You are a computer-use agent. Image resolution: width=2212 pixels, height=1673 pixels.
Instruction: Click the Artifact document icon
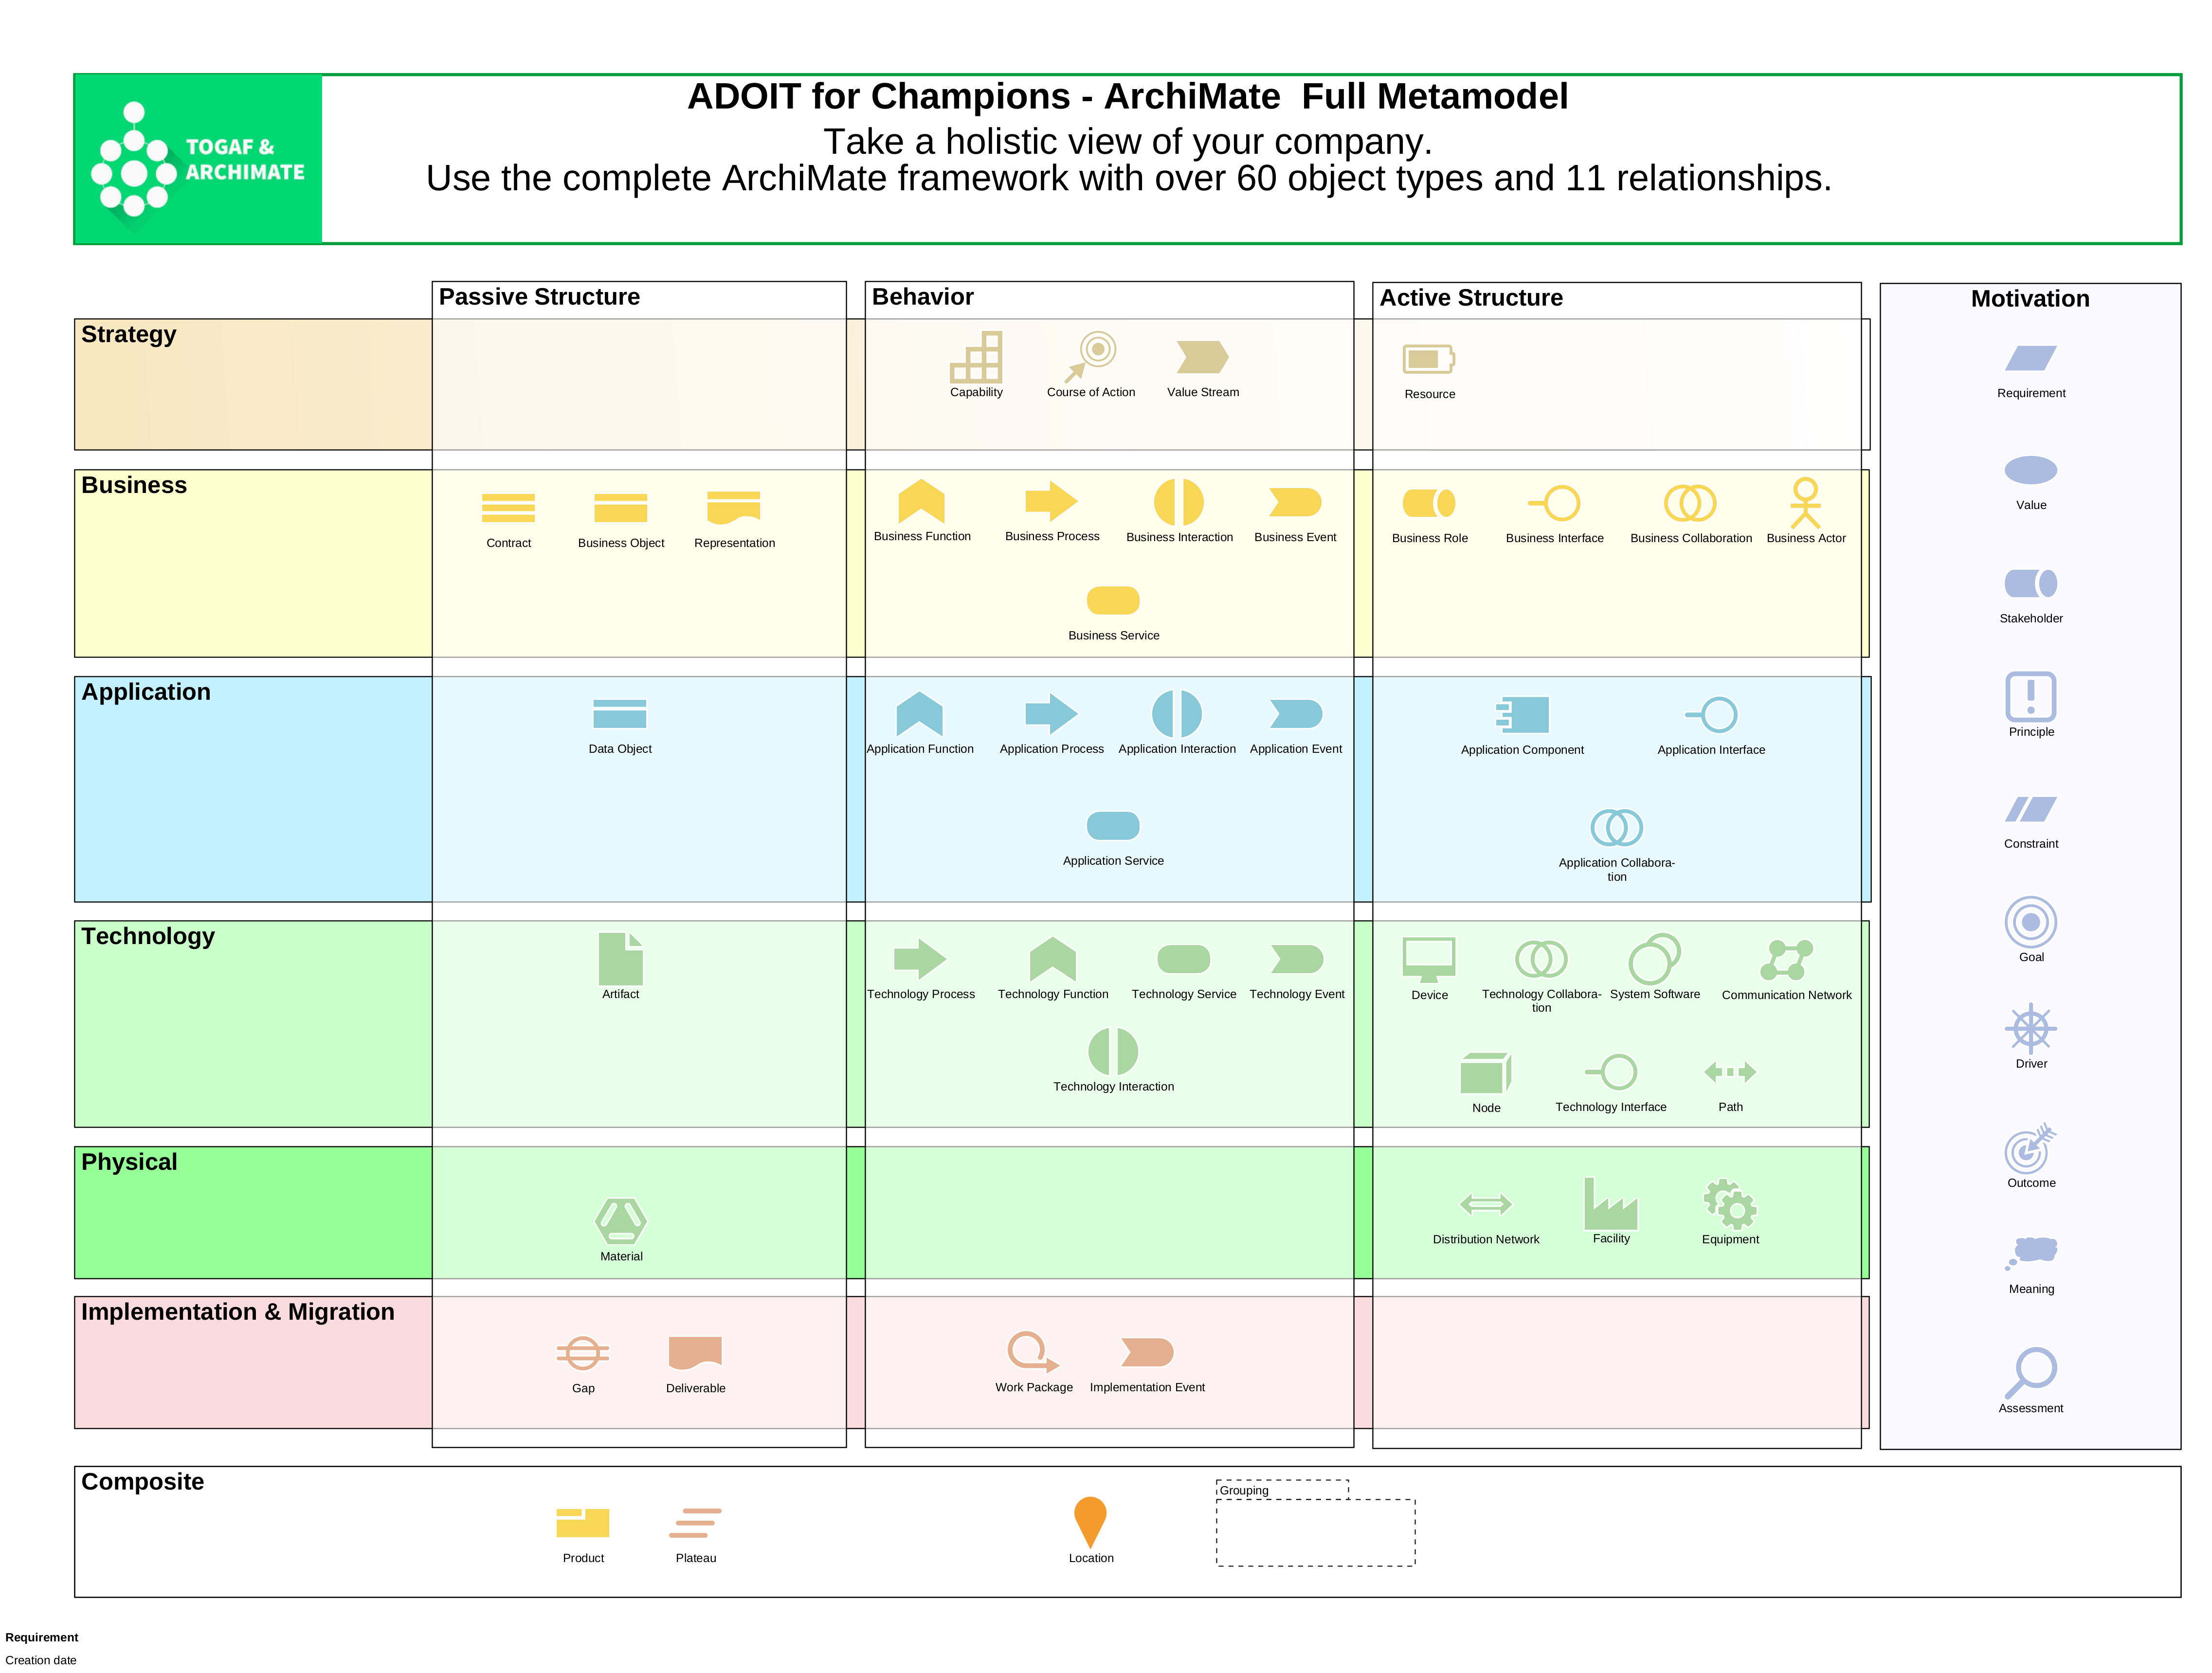(621, 959)
